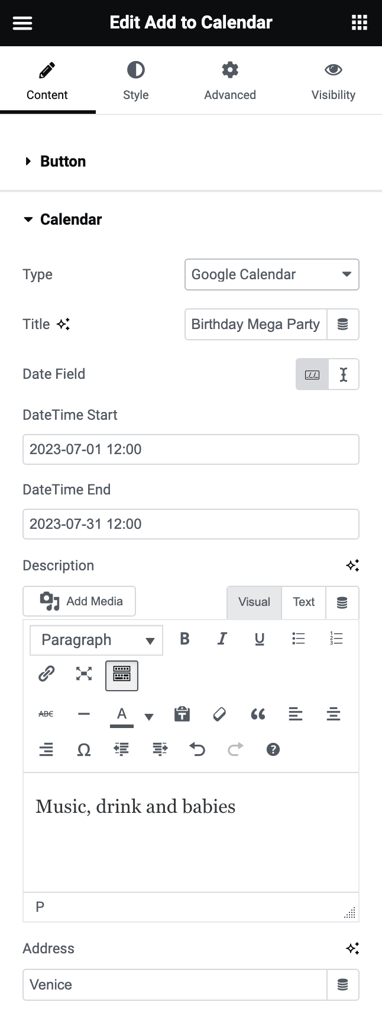The height and width of the screenshot is (1015, 382).
Task: Open the Paragraph style dropdown
Action: (x=96, y=640)
